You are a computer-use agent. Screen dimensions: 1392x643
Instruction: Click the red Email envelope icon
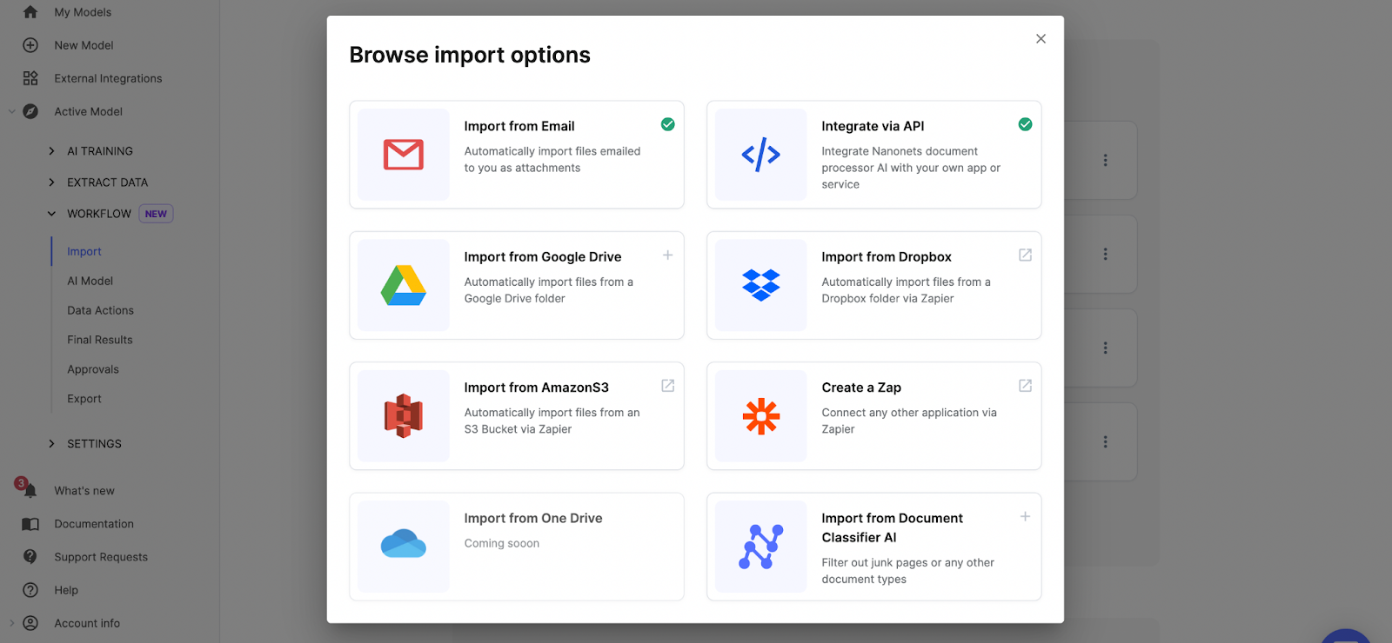pyautogui.click(x=404, y=155)
